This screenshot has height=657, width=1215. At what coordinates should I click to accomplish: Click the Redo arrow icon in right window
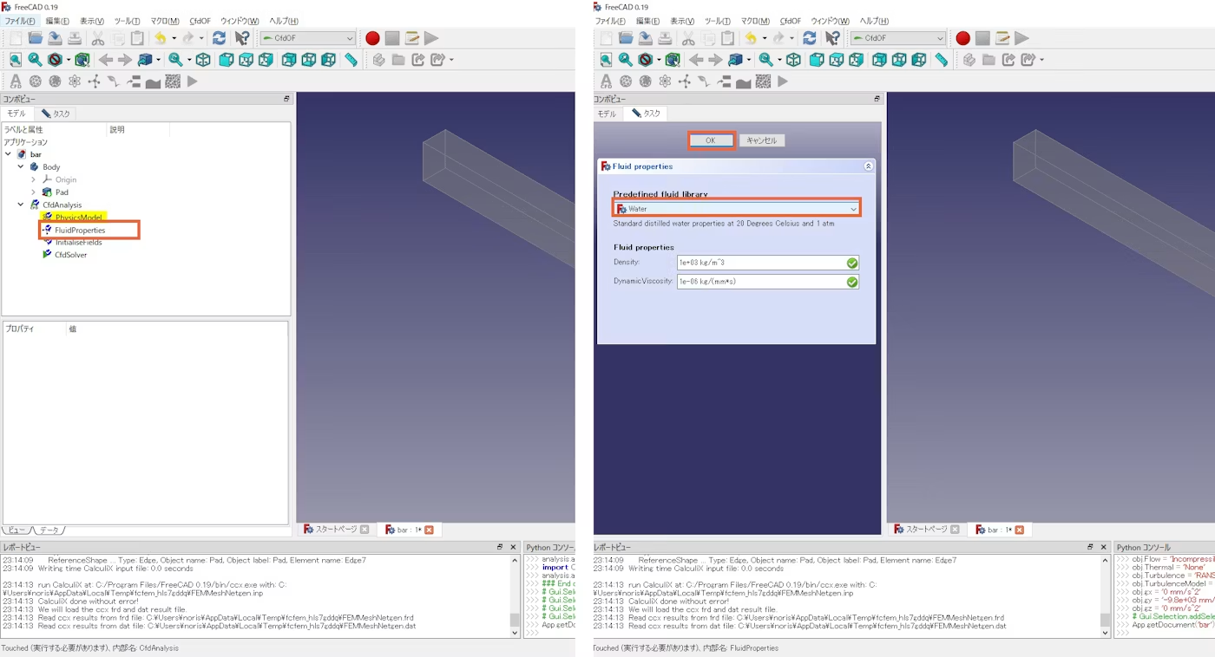click(x=778, y=38)
